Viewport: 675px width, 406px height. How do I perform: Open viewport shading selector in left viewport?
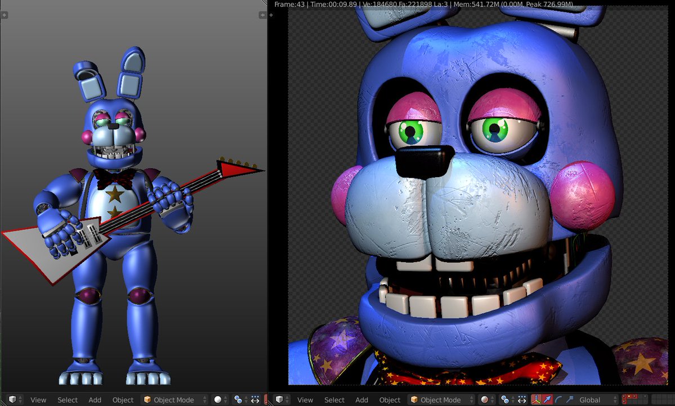221,400
